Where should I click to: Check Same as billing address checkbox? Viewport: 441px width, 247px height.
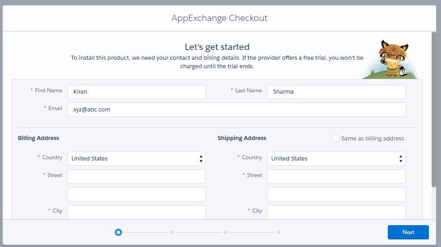(x=336, y=139)
